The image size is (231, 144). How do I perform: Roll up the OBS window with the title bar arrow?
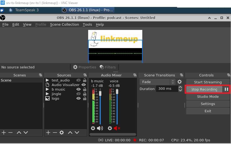pos(209,18)
